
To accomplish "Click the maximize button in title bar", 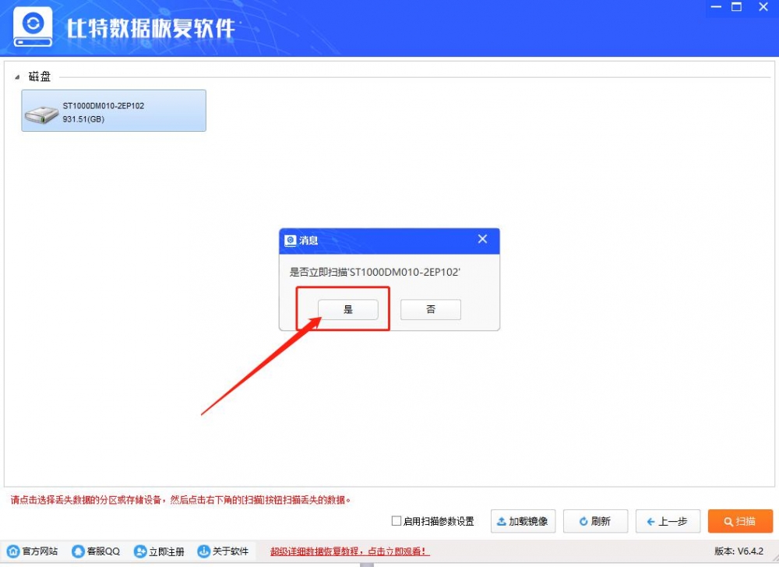I will 737,8.
